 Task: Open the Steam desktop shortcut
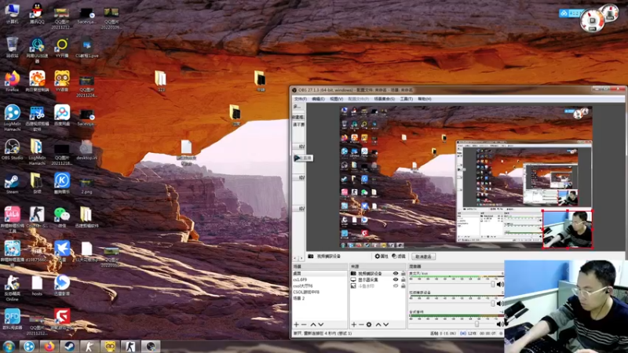tap(13, 184)
